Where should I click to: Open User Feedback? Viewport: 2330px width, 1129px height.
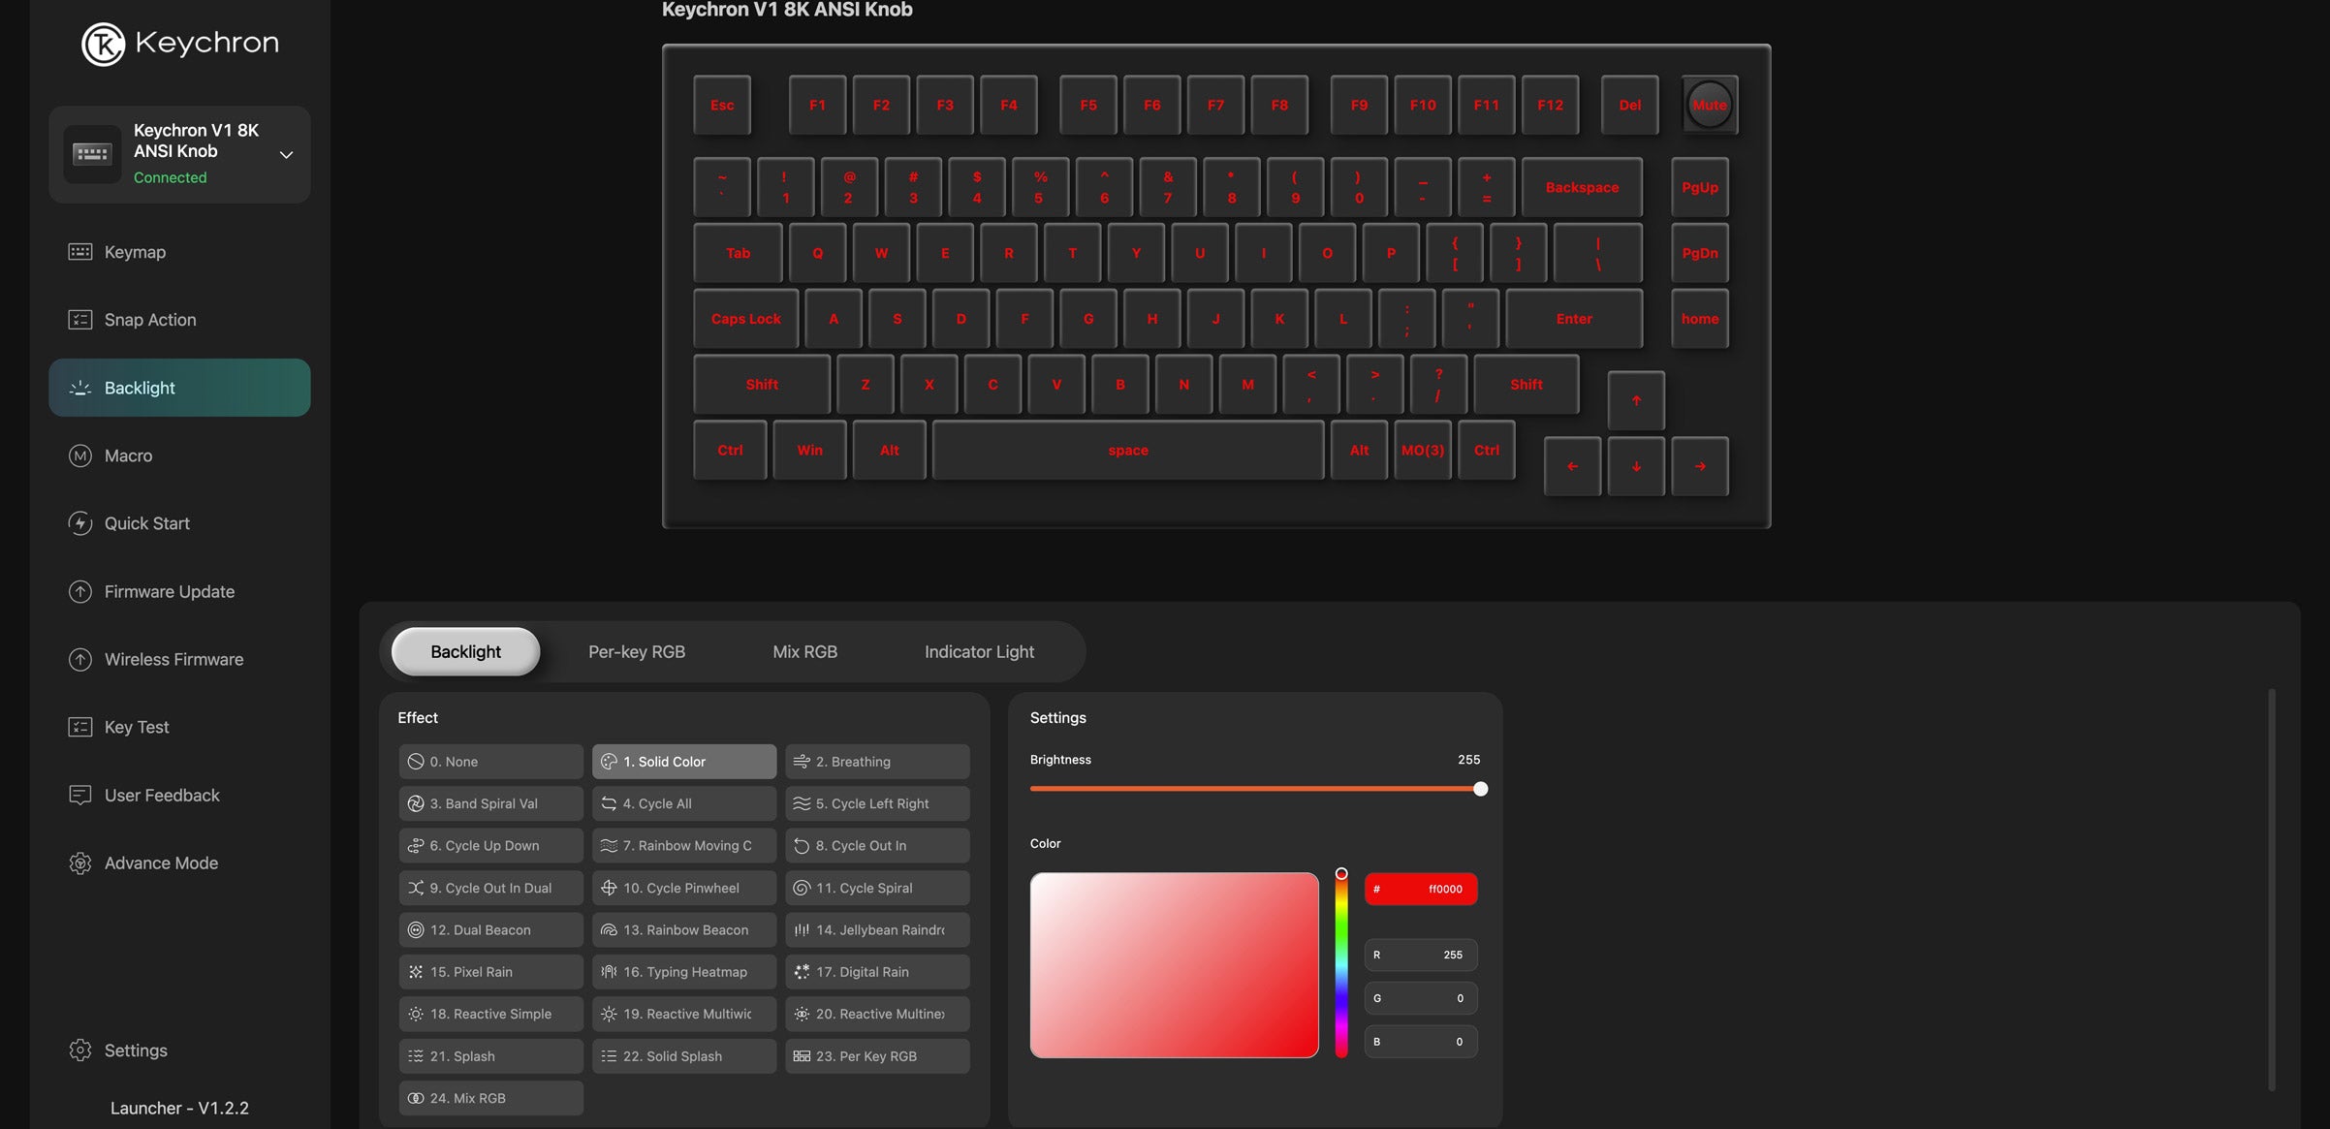click(x=161, y=795)
